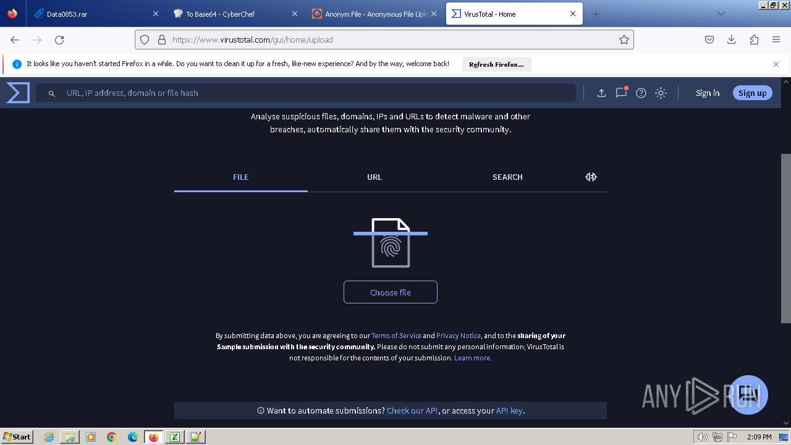Select the URL tab
This screenshot has height=445, width=791.
[x=374, y=177]
